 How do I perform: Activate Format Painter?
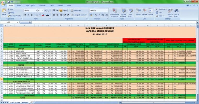[14, 16]
